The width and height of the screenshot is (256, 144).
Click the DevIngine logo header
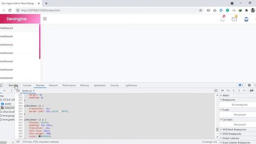(x=17, y=19)
